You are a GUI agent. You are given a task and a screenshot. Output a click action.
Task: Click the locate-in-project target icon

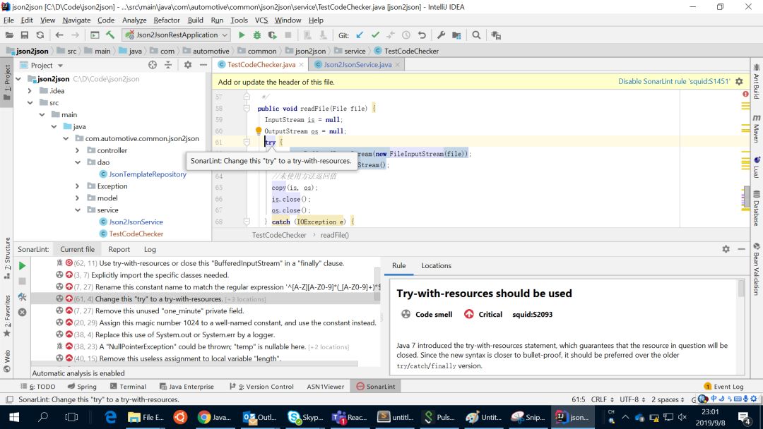point(153,65)
